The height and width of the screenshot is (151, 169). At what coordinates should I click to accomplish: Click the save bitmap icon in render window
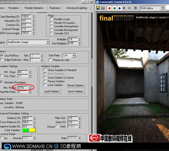tap(98, 8)
